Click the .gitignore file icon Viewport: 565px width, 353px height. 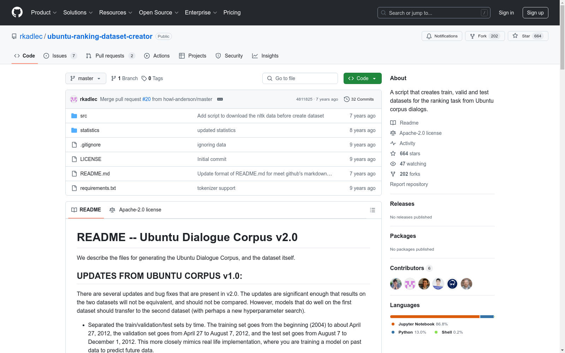coord(74,145)
